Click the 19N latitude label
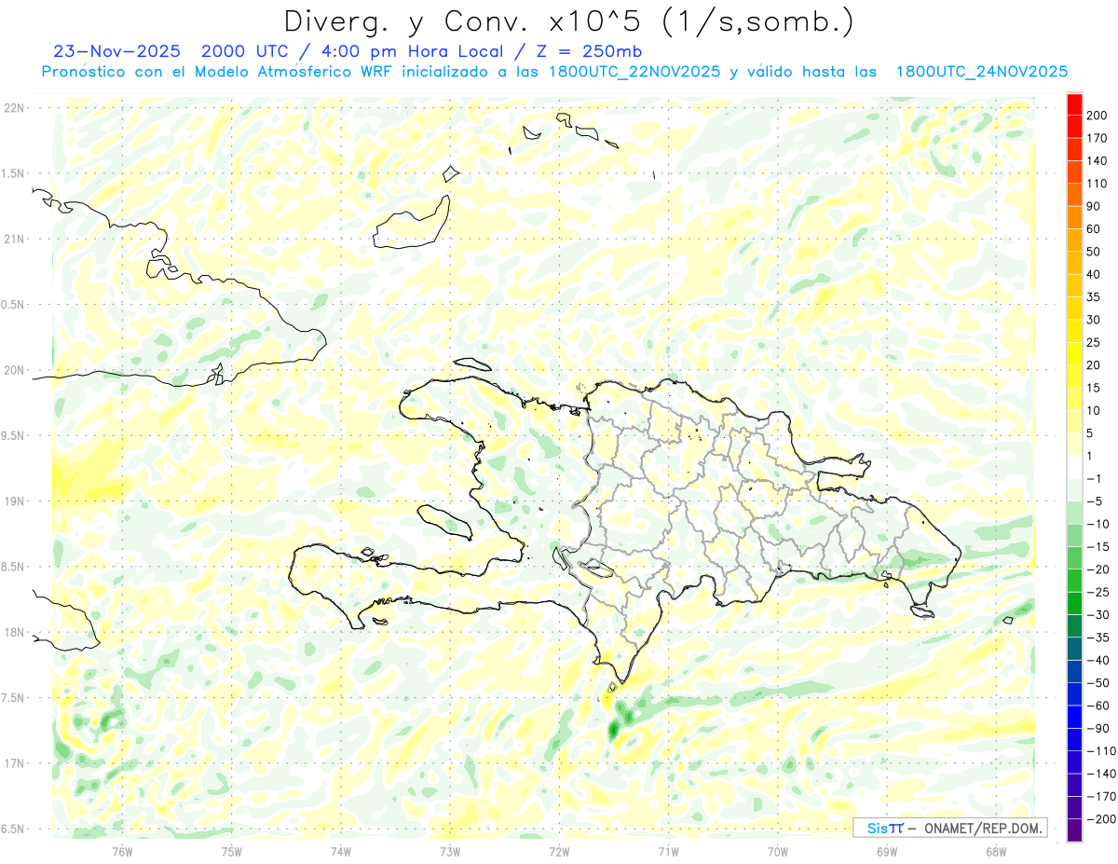 point(14,501)
